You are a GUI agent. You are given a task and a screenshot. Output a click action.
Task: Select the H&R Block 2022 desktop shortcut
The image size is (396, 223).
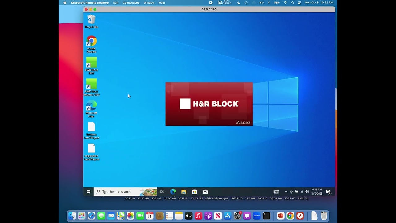coord(91,66)
